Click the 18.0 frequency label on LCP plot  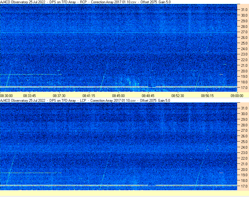(244, 180)
